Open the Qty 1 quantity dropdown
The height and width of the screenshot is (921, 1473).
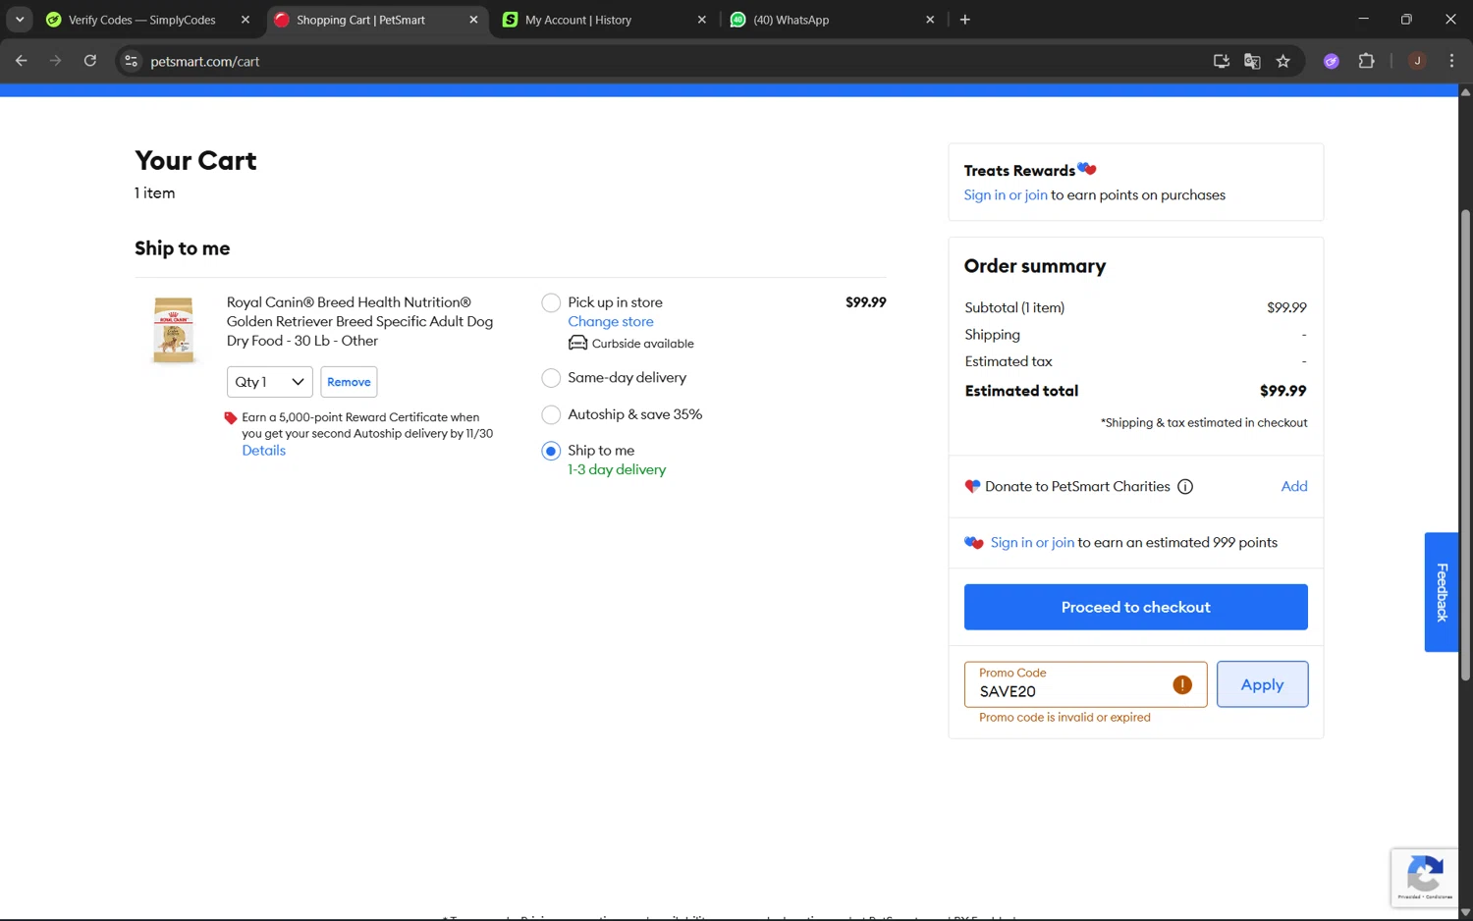[x=269, y=382]
